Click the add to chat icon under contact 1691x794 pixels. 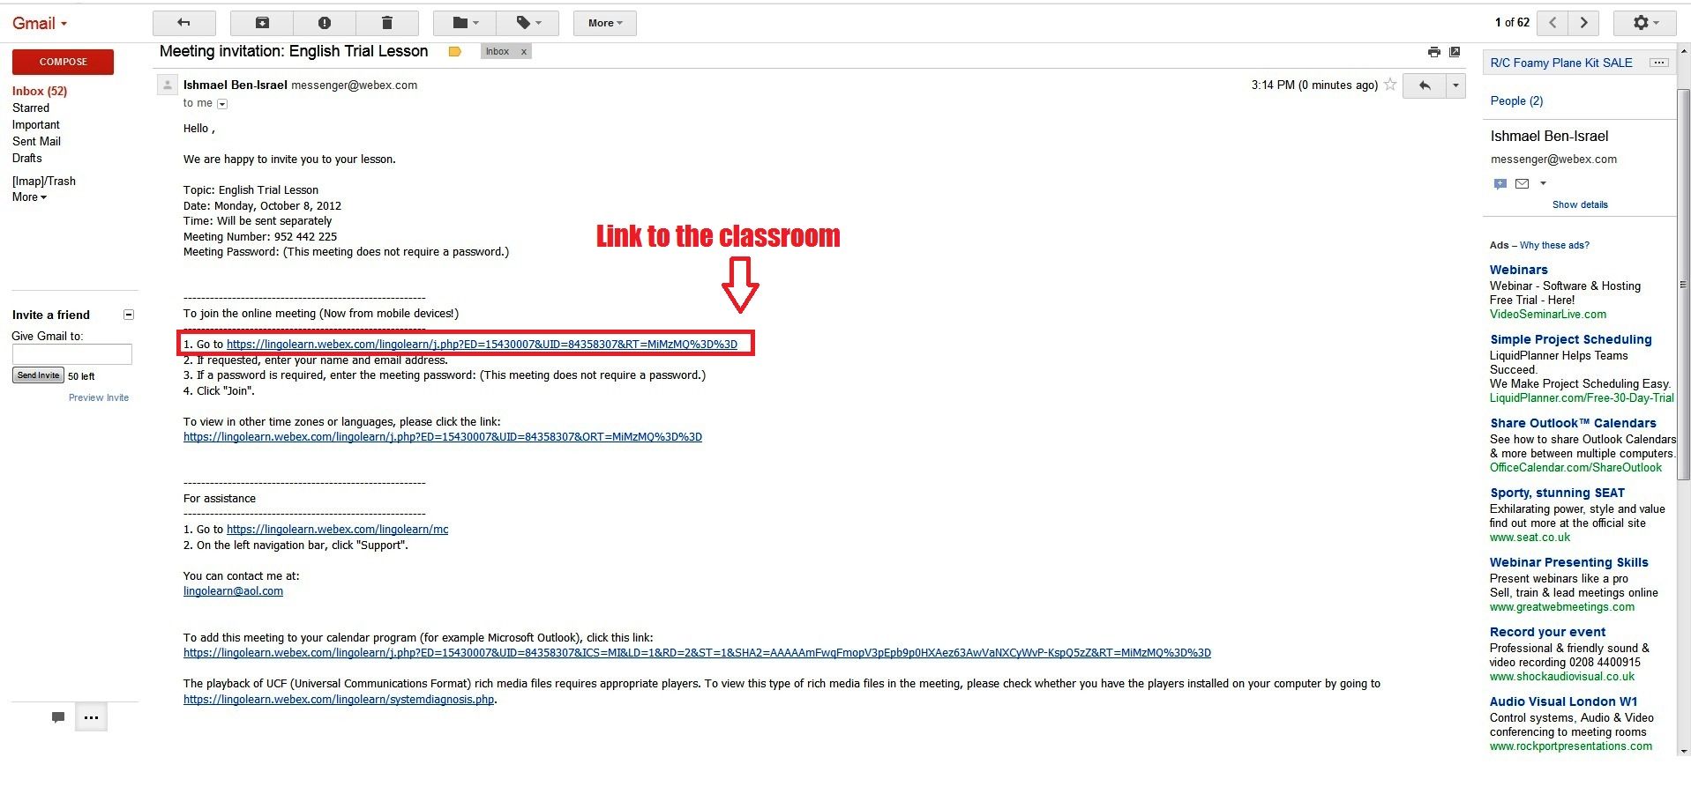coord(1500,183)
